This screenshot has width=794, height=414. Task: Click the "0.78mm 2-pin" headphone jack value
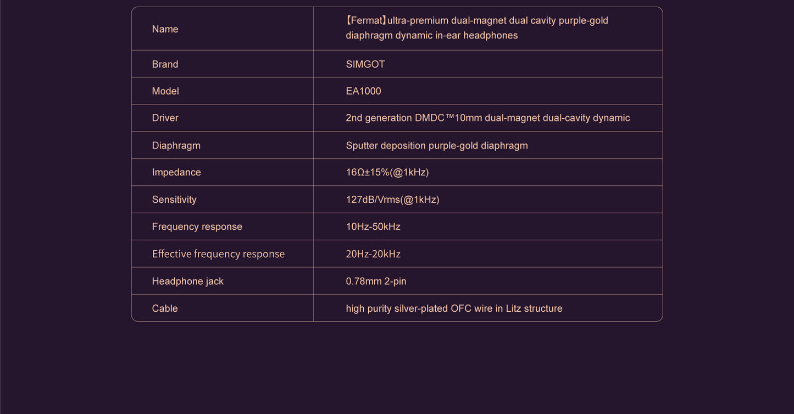point(376,281)
